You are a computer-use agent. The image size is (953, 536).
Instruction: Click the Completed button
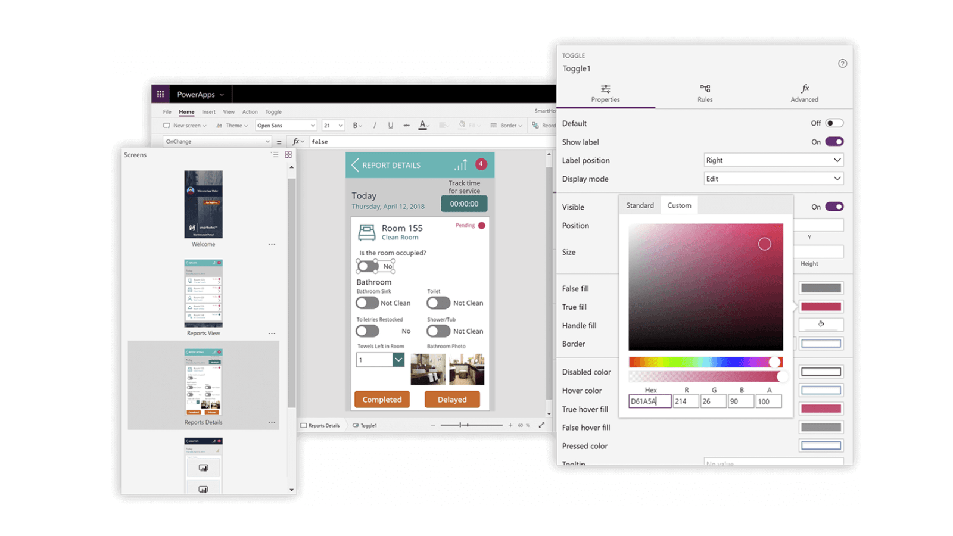[382, 400]
